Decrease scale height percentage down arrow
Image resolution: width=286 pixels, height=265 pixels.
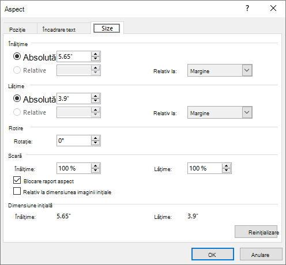(95, 171)
